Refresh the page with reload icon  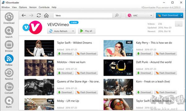(x=39, y=15)
